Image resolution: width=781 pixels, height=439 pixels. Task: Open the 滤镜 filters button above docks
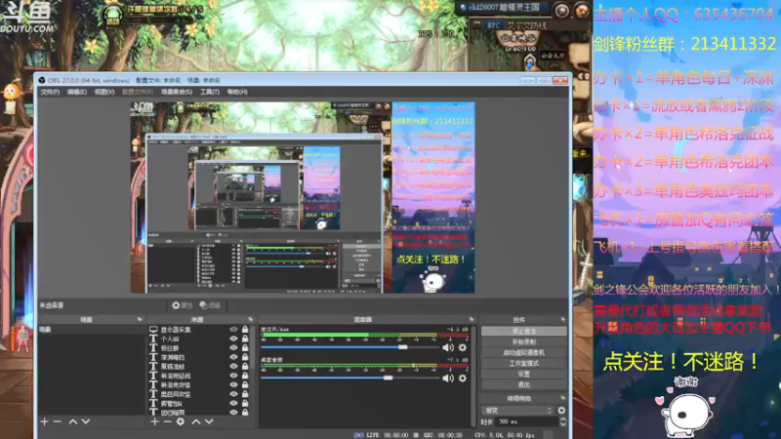[210, 305]
